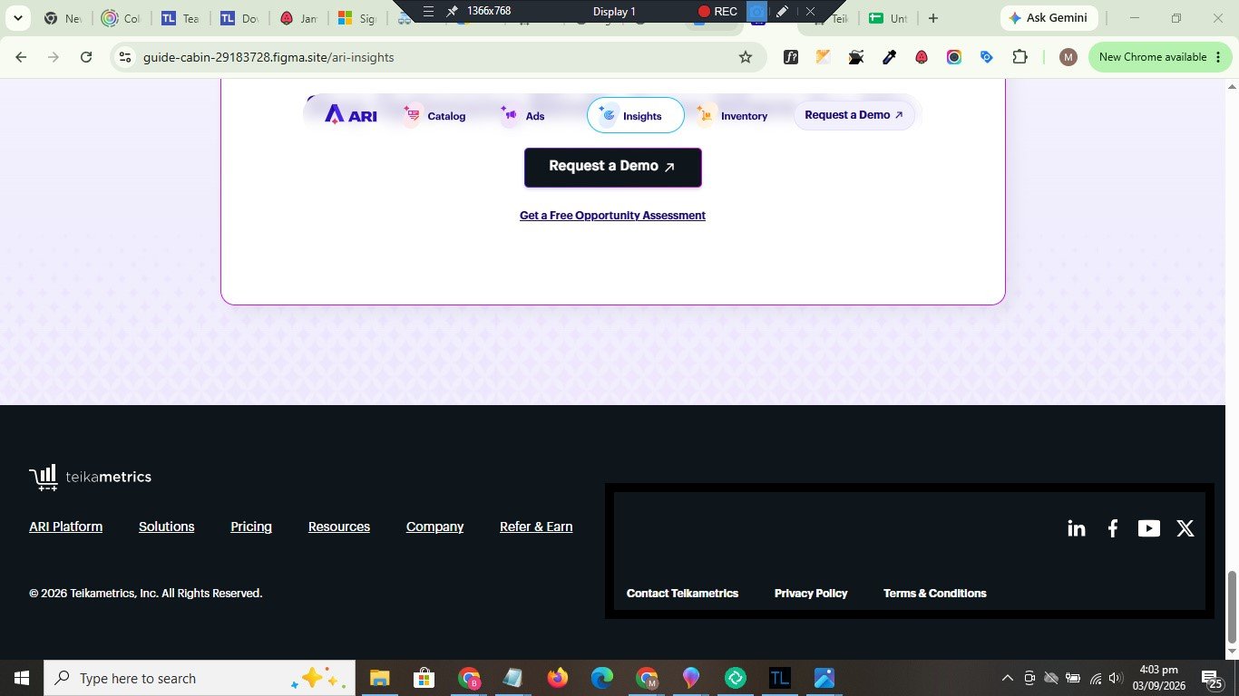Open the Solutions footer link
The image size is (1239, 696).
[x=167, y=527]
